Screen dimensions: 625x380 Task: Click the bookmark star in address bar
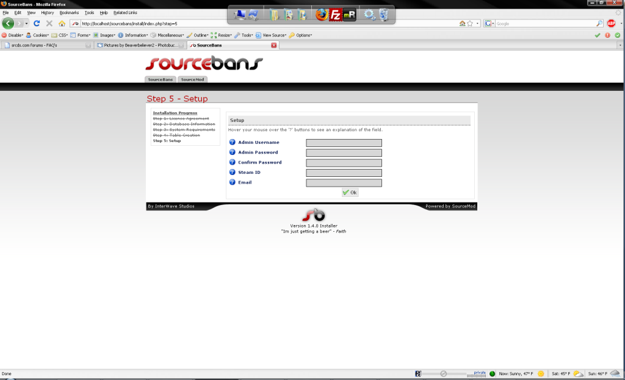click(x=470, y=23)
